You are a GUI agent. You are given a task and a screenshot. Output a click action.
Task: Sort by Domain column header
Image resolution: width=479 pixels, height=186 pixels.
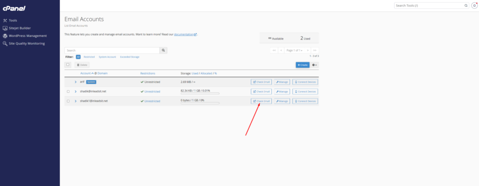tap(102, 73)
